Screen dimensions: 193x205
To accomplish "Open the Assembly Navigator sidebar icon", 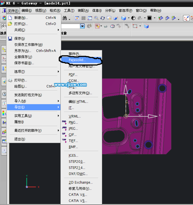I will 4,50.
